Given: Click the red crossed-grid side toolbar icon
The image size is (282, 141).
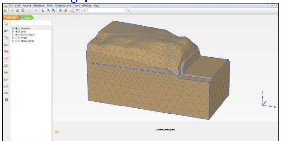Looking at the screenshot, I should [6, 51].
